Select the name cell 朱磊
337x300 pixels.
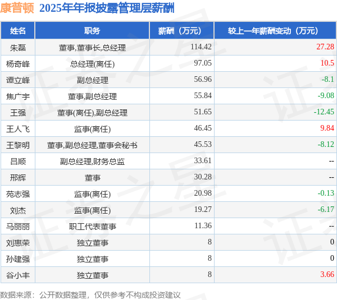tap(17, 47)
